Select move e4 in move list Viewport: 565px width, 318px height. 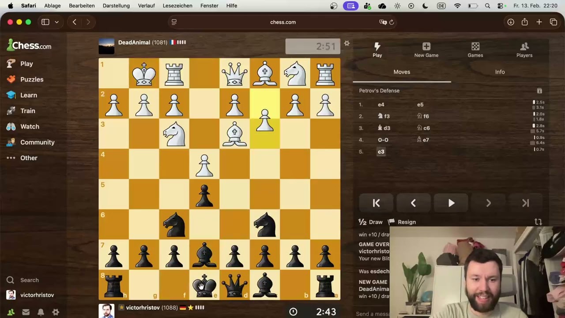point(381,105)
